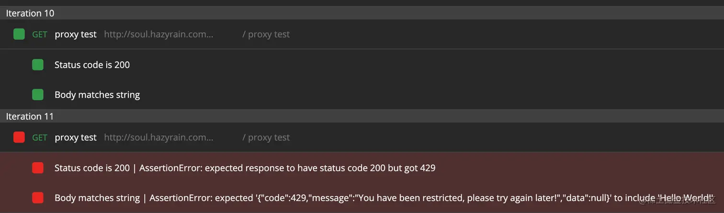Click the soul.hazyrain.com URL in Iteration 10

[158, 34]
